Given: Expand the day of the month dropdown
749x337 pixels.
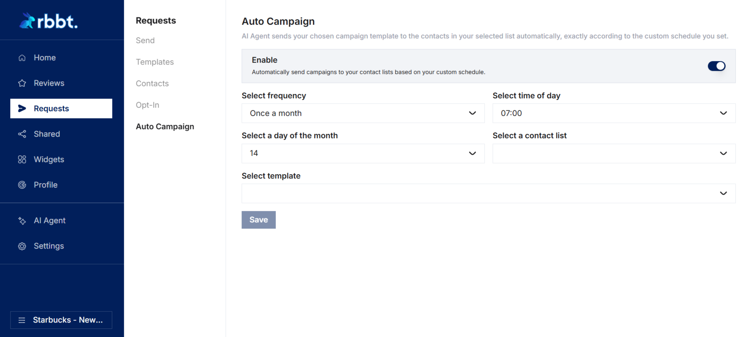Looking at the screenshot, I should pyautogui.click(x=363, y=153).
